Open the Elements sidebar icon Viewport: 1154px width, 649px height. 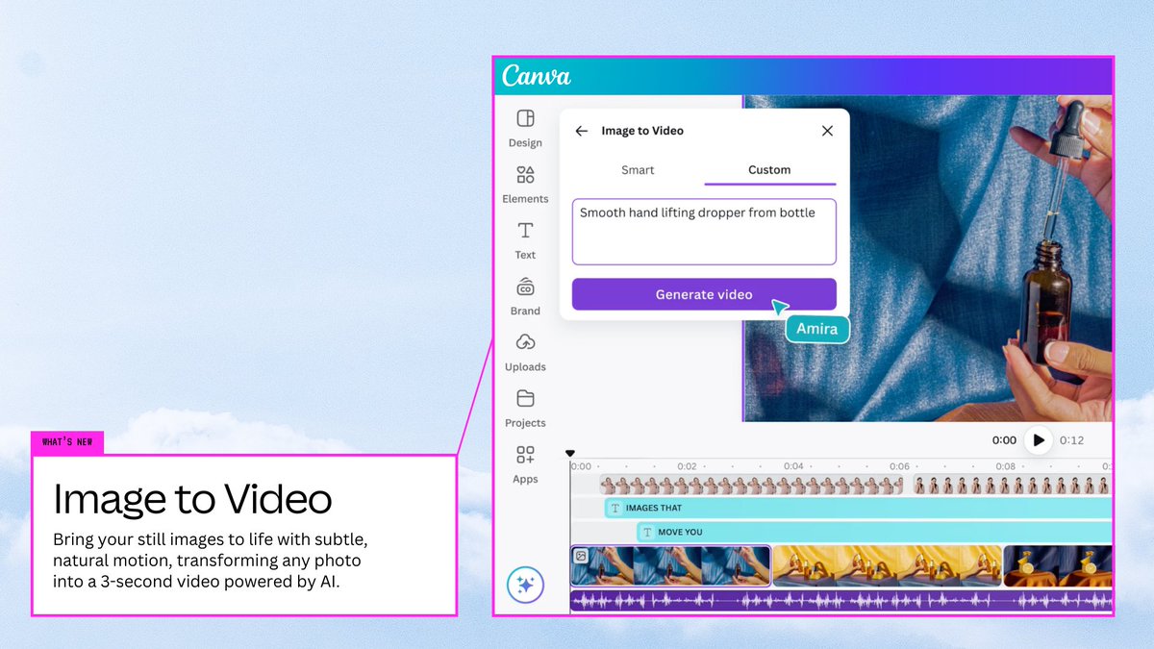point(525,184)
